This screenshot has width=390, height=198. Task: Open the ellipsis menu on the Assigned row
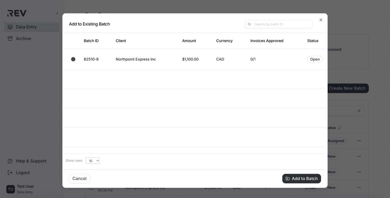coord(359,140)
